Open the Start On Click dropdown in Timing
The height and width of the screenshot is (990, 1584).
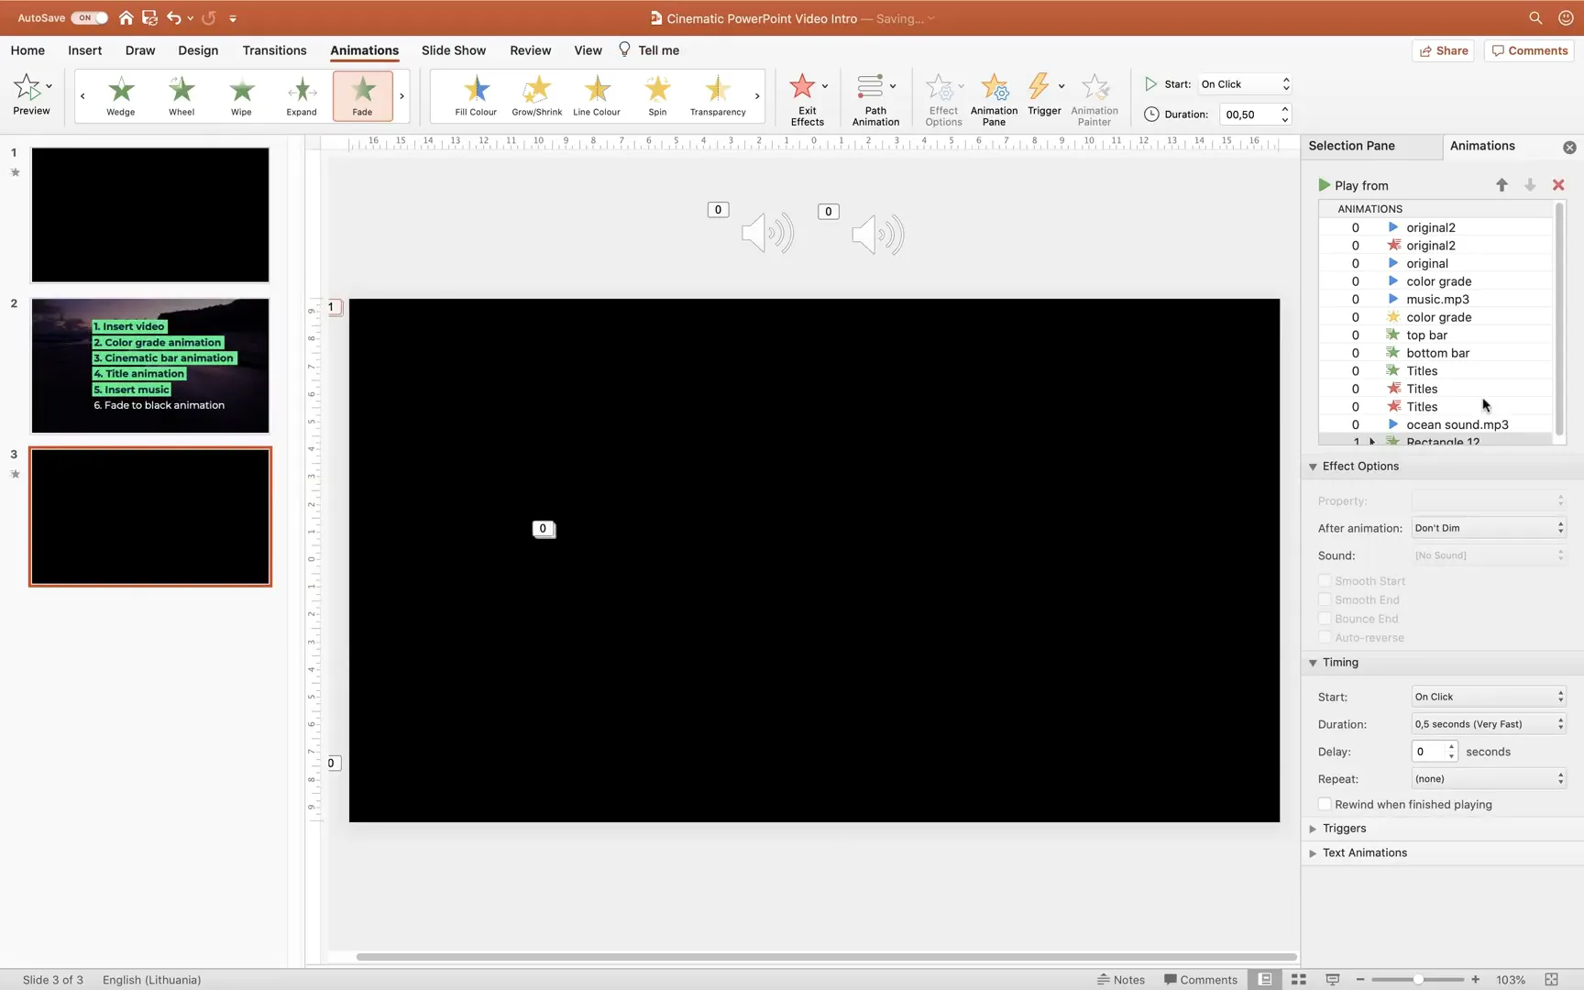(x=1487, y=696)
